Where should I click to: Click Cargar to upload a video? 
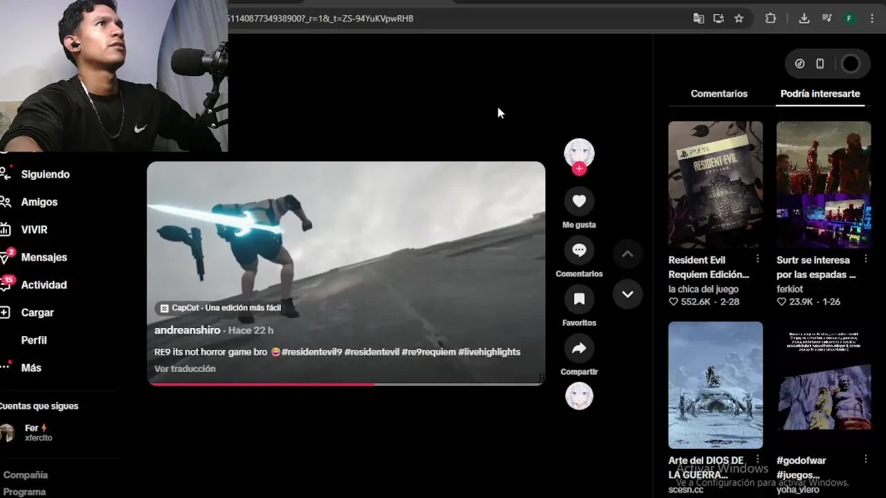(x=37, y=313)
